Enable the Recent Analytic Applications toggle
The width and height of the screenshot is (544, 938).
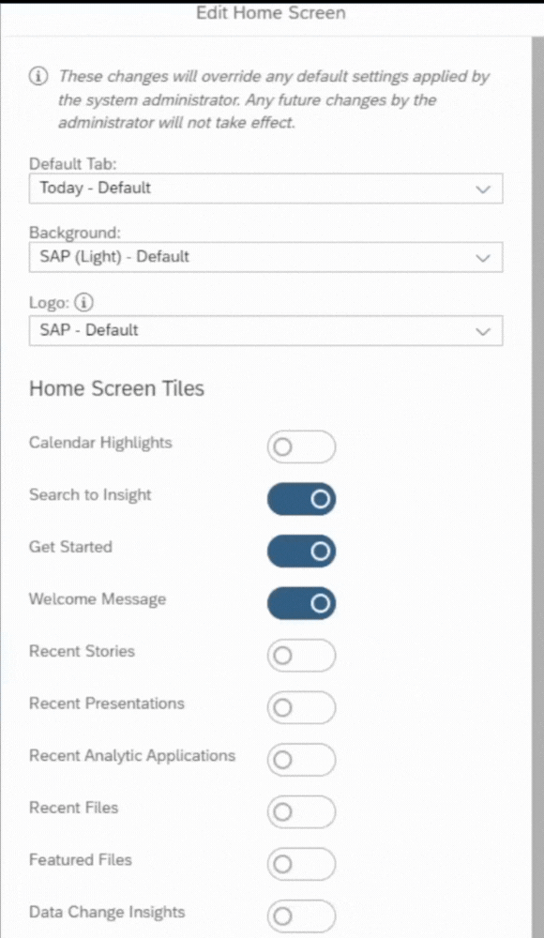pyautogui.click(x=301, y=760)
